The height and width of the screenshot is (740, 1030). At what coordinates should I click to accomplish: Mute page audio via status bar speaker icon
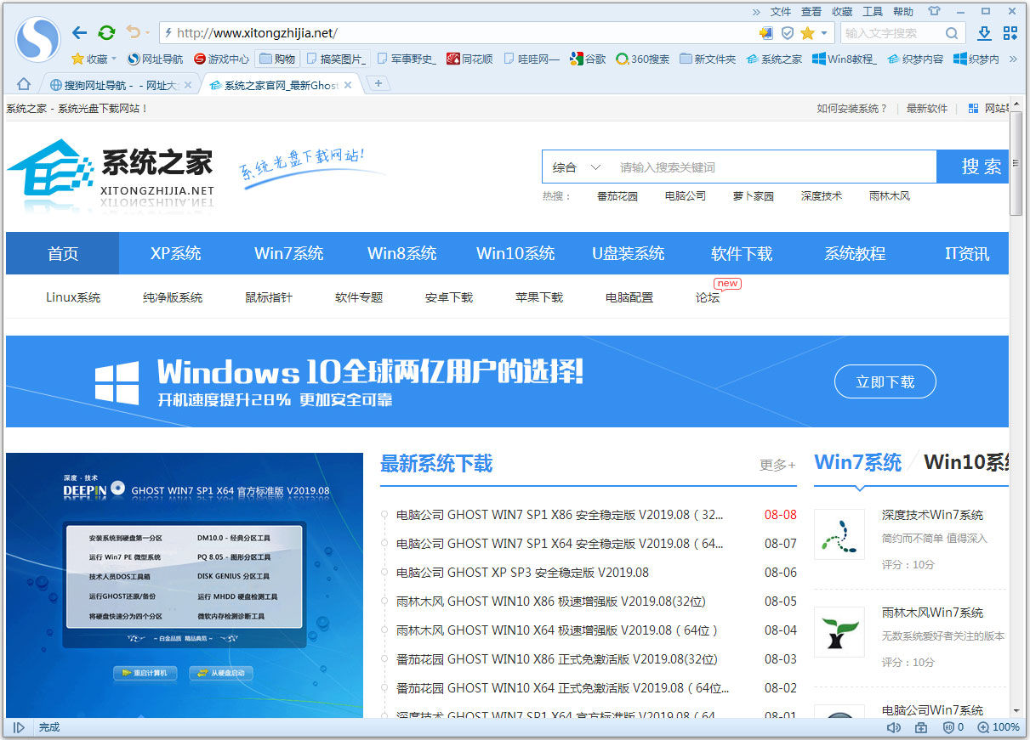pyautogui.click(x=893, y=727)
